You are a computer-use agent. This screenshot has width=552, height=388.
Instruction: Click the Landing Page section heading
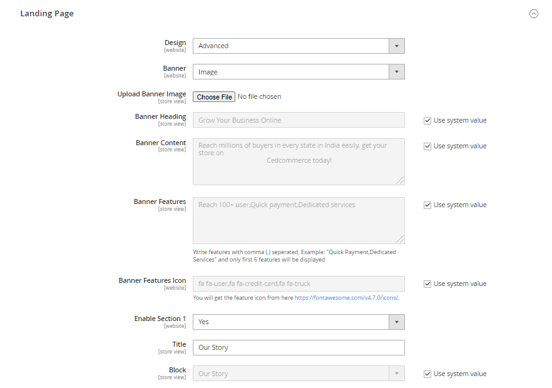[47, 14]
